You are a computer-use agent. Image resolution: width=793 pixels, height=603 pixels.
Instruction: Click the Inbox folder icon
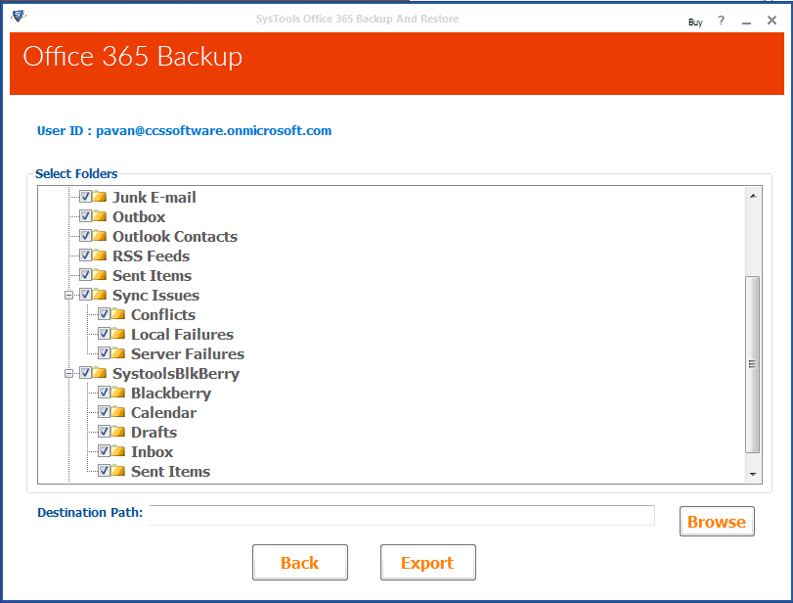pyautogui.click(x=118, y=451)
